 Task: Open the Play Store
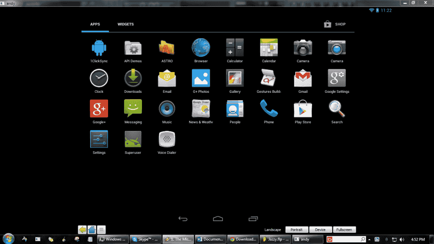(303, 109)
